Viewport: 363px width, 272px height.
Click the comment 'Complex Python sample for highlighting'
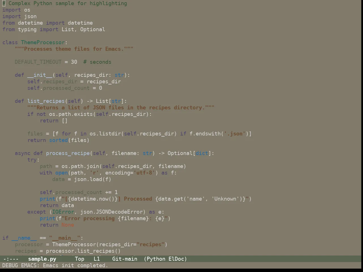68,3
